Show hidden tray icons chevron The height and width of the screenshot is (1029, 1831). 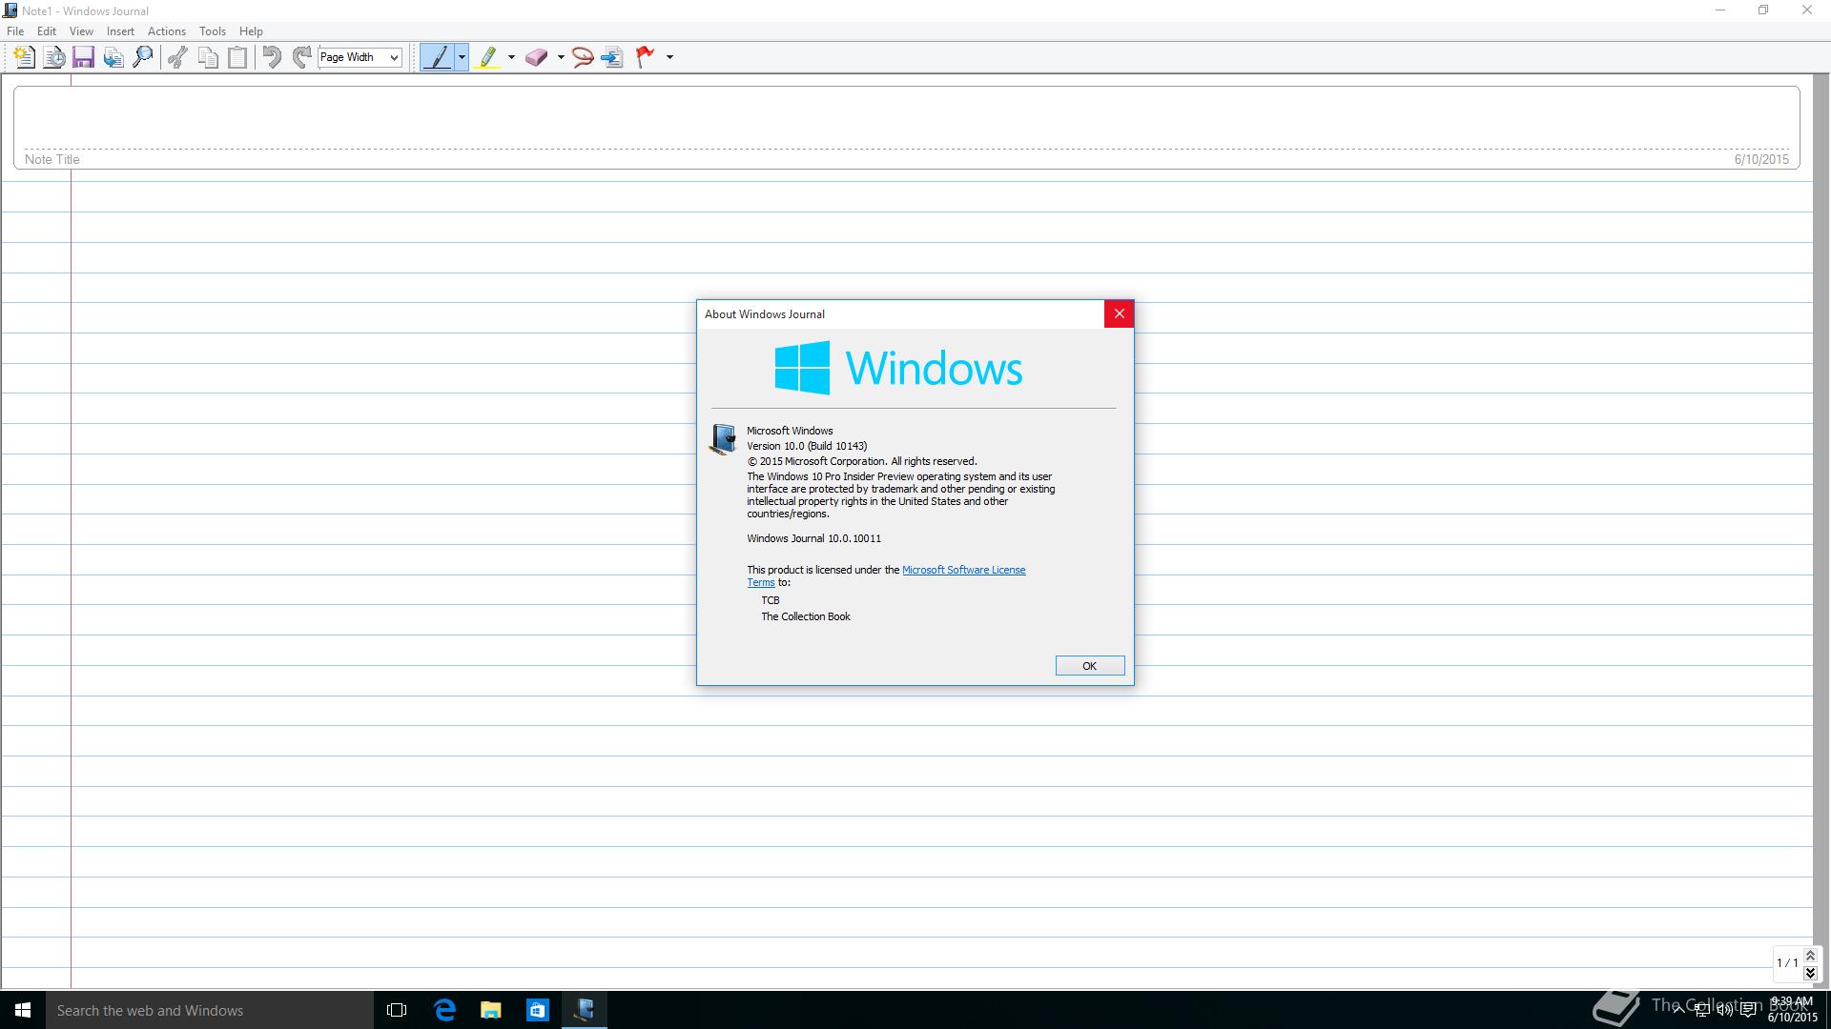pos(1679,1010)
